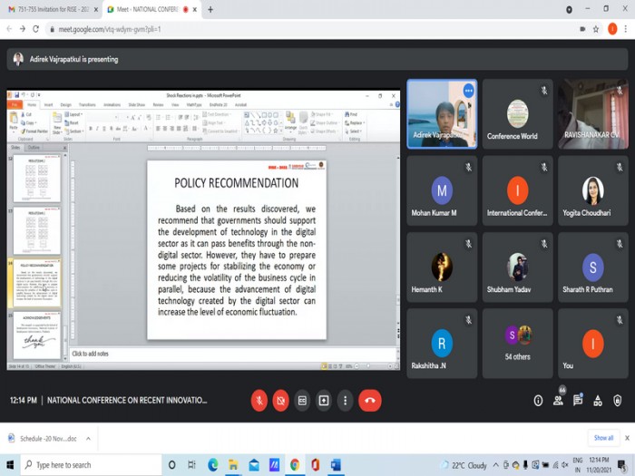Screen dimensions: 635x476
Task: Open the Chrome three-dot menu
Action: click(x=625, y=29)
